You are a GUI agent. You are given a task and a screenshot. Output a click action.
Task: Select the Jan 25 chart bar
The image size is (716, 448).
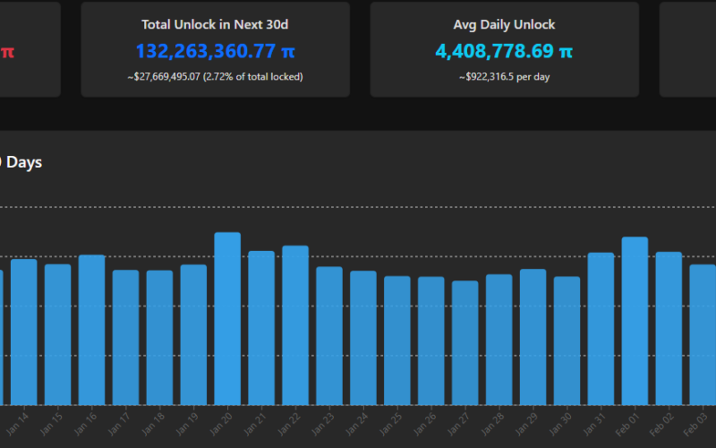pyautogui.click(x=397, y=340)
